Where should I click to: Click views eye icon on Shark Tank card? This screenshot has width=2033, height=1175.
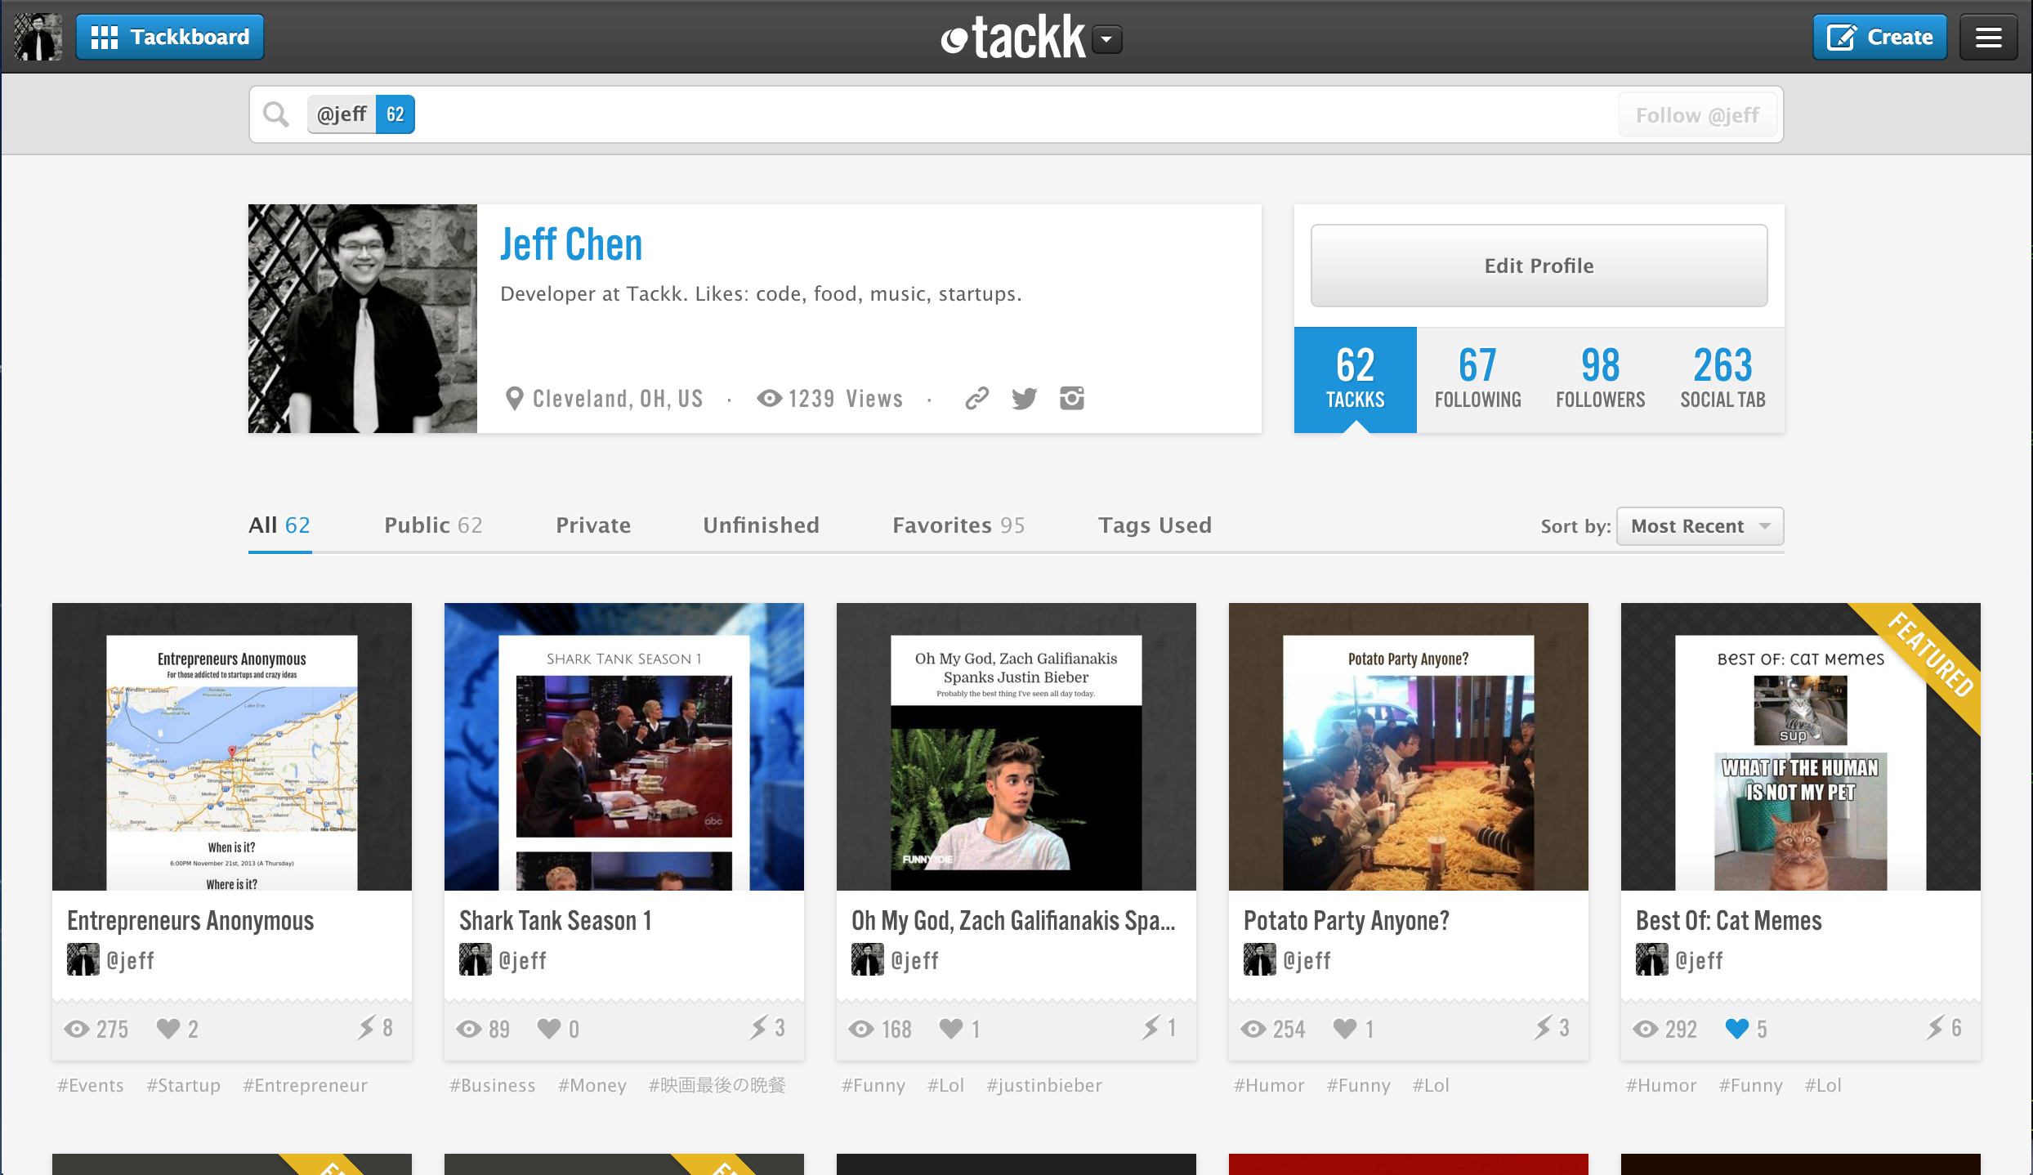[x=469, y=1030]
